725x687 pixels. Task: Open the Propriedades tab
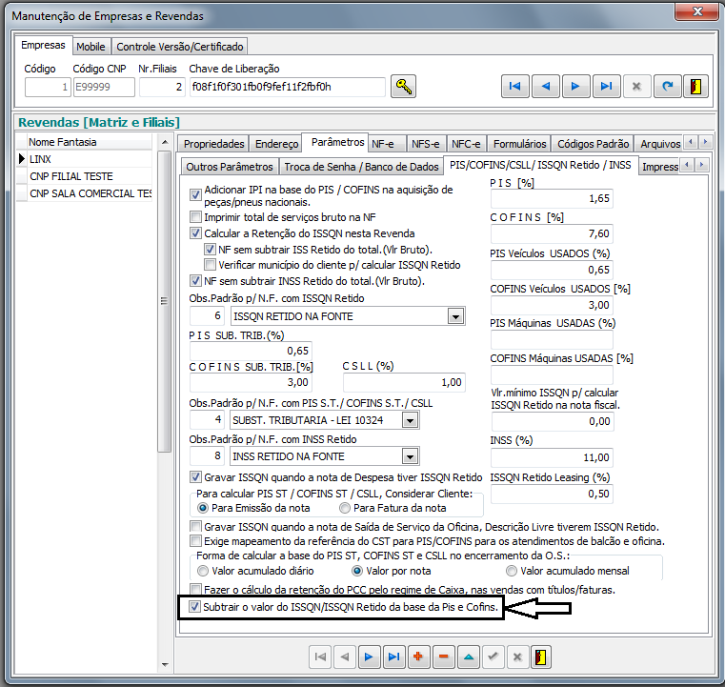tap(213, 144)
